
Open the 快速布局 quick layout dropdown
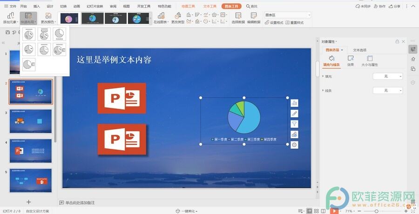click(28, 18)
